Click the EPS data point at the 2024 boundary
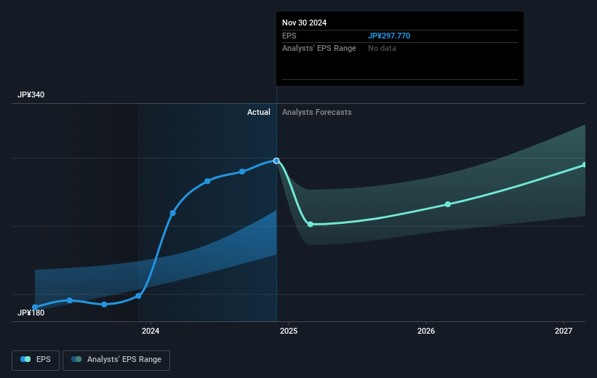The image size is (597, 378). point(139,296)
